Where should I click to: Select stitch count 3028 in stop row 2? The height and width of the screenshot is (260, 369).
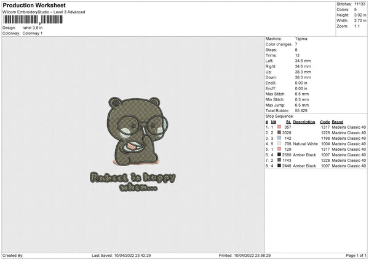(x=287, y=133)
